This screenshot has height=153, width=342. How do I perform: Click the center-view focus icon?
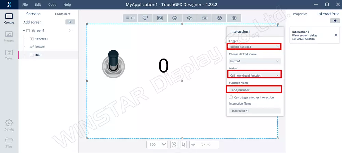[x=174, y=144]
